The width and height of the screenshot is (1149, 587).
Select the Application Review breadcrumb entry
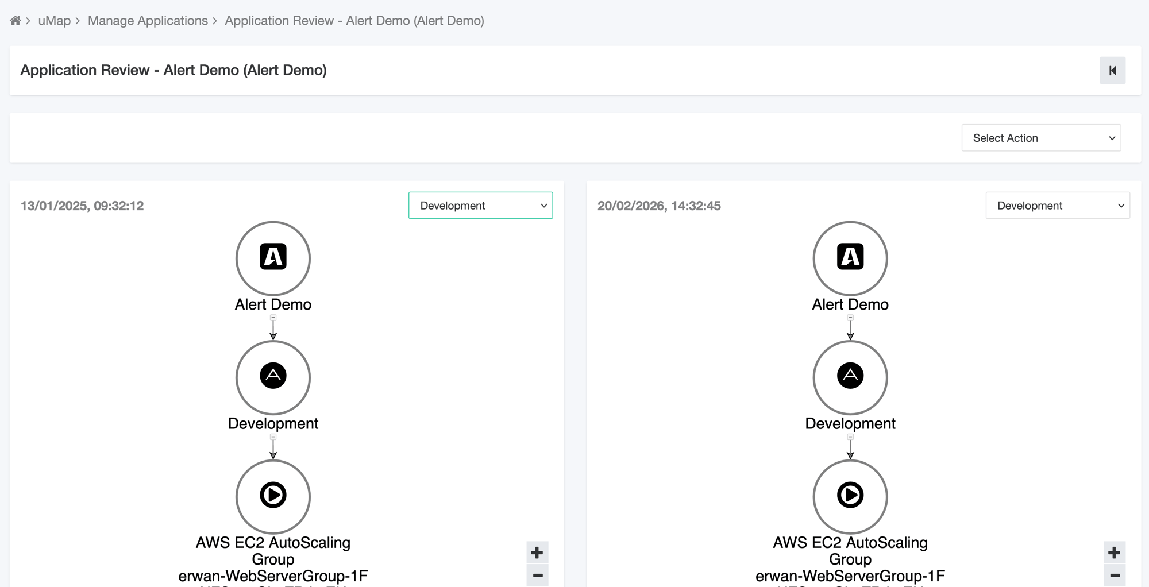tap(354, 20)
